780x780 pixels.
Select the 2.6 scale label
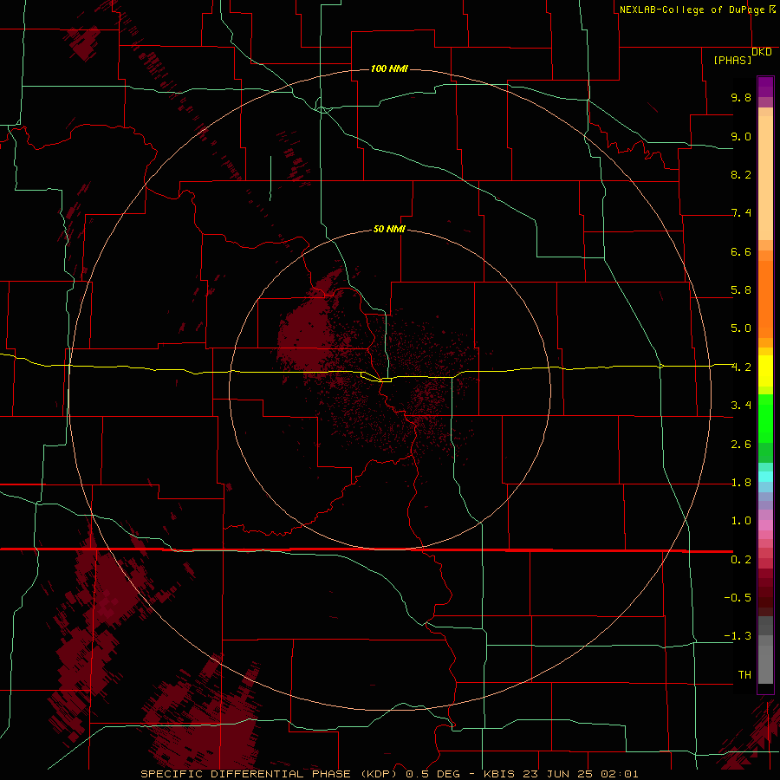pos(741,445)
